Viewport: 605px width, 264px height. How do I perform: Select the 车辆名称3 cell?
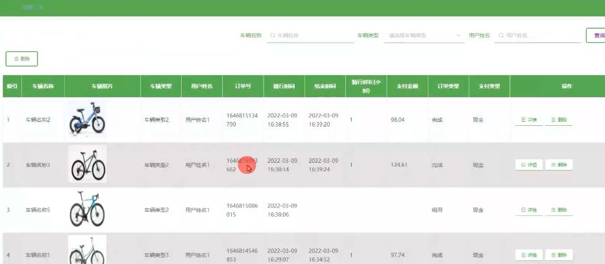(x=38, y=165)
